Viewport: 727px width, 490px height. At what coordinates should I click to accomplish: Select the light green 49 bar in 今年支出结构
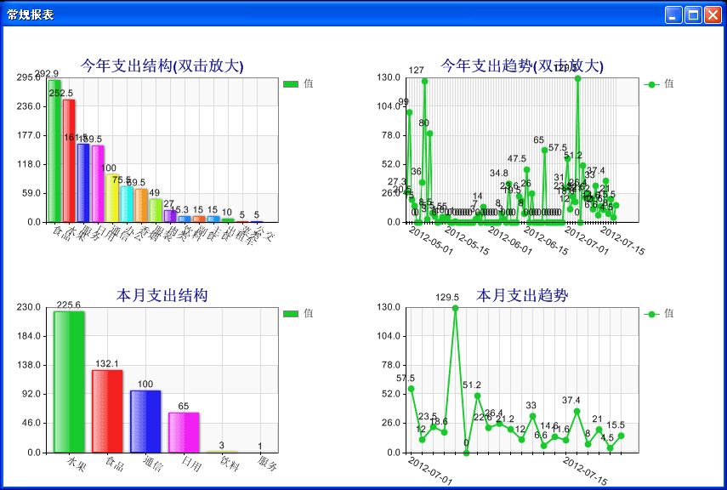point(156,211)
